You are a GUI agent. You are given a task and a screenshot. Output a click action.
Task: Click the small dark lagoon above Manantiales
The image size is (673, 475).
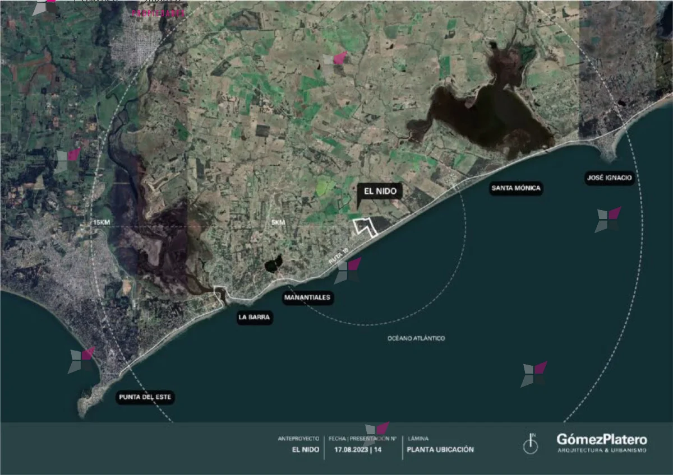click(x=274, y=263)
